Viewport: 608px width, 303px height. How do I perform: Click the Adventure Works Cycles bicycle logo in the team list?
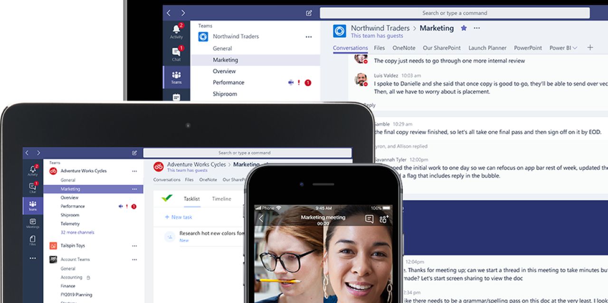[53, 171]
